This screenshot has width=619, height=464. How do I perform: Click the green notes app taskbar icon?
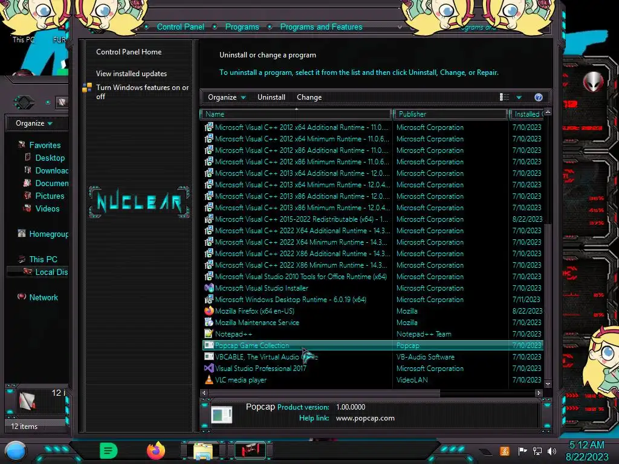click(x=109, y=451)
